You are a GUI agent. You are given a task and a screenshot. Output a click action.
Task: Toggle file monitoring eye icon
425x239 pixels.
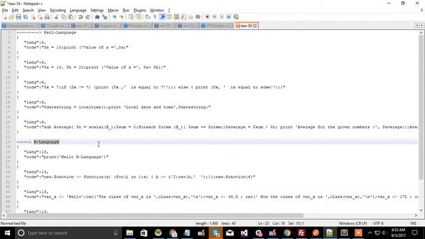[x=198, y=17]
